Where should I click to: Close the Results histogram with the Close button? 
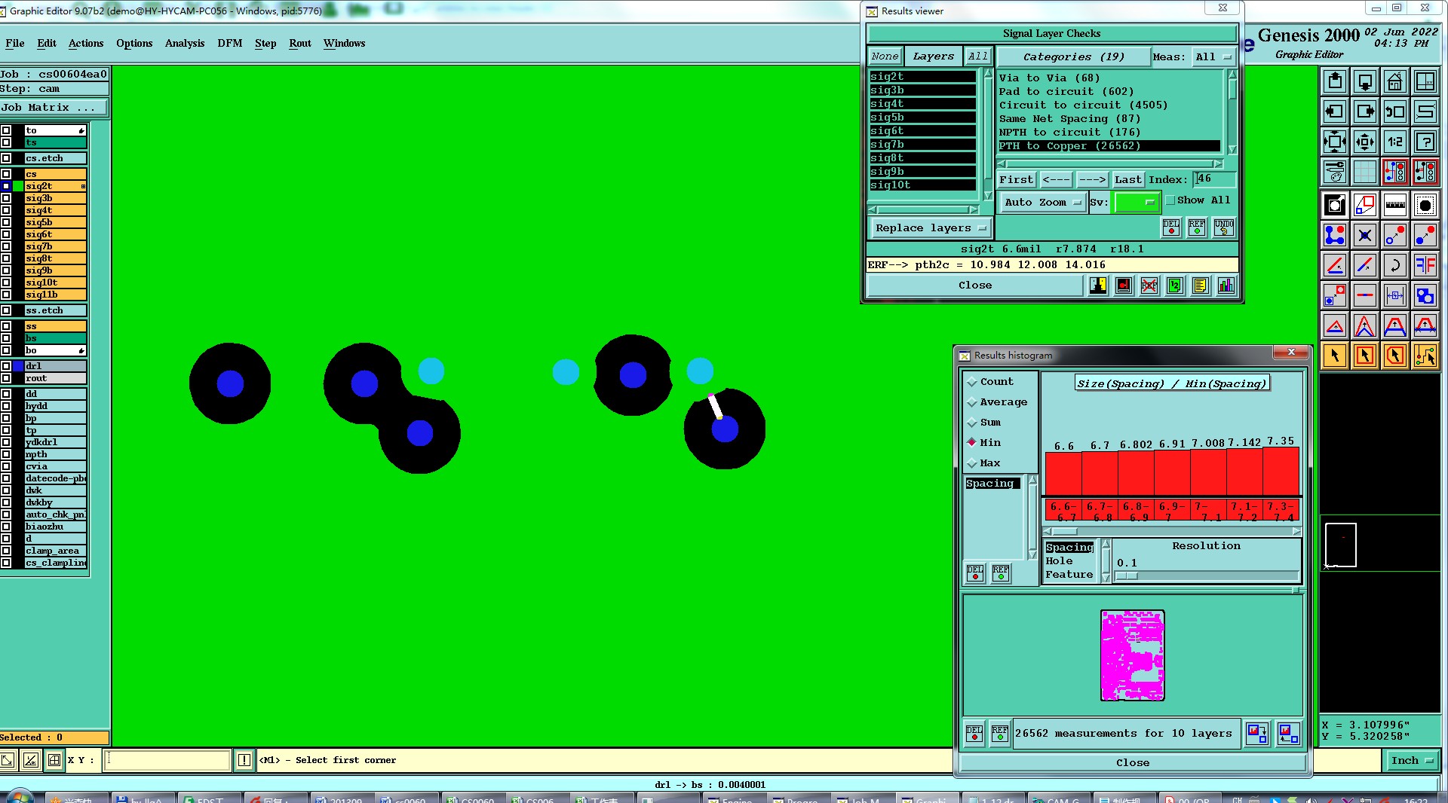[x=1133, y=762]
